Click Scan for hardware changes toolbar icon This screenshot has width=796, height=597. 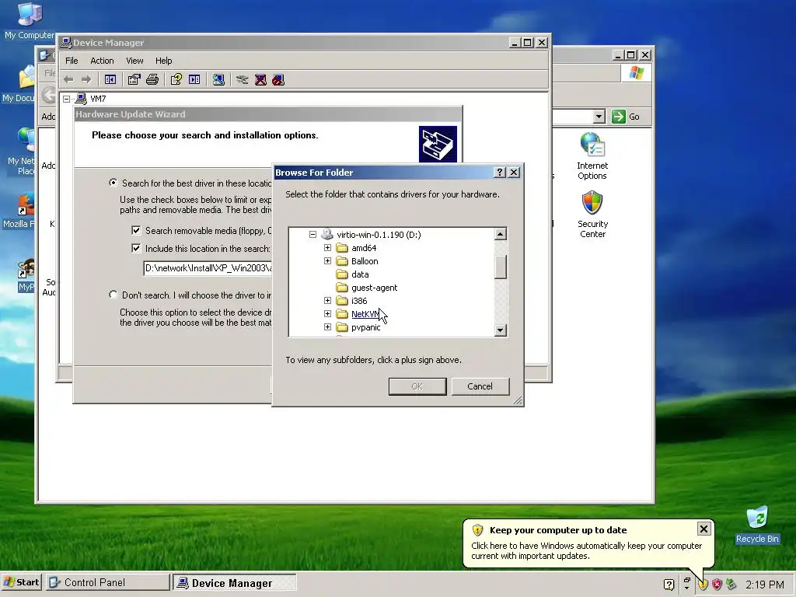click(218, 80)
